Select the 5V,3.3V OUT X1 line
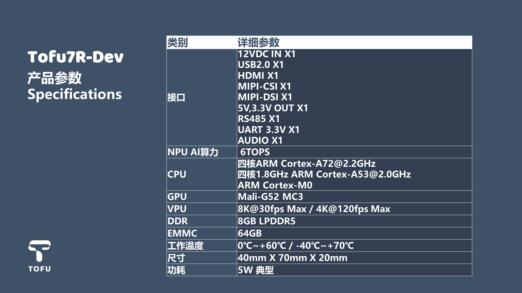 tap(273, 108)
